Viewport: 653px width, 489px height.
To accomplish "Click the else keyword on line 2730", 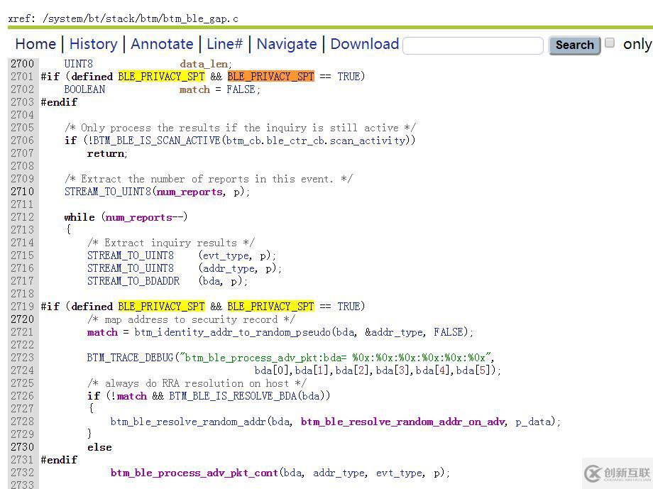I will click(x=99, y=447).
